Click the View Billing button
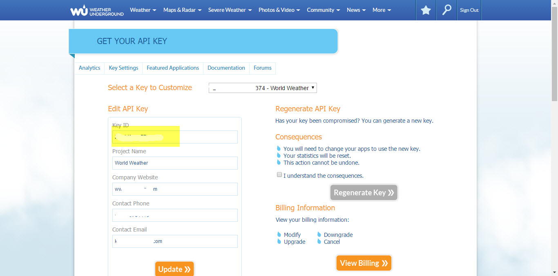 364,263
